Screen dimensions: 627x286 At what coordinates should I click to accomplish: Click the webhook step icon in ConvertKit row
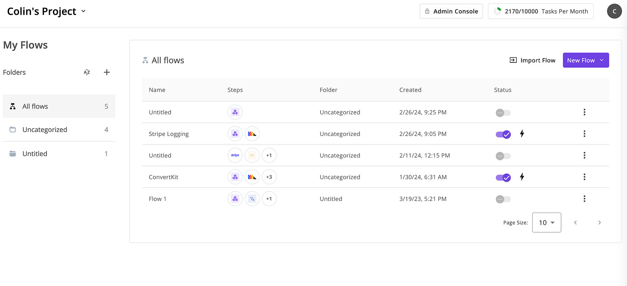pos(235,177)
